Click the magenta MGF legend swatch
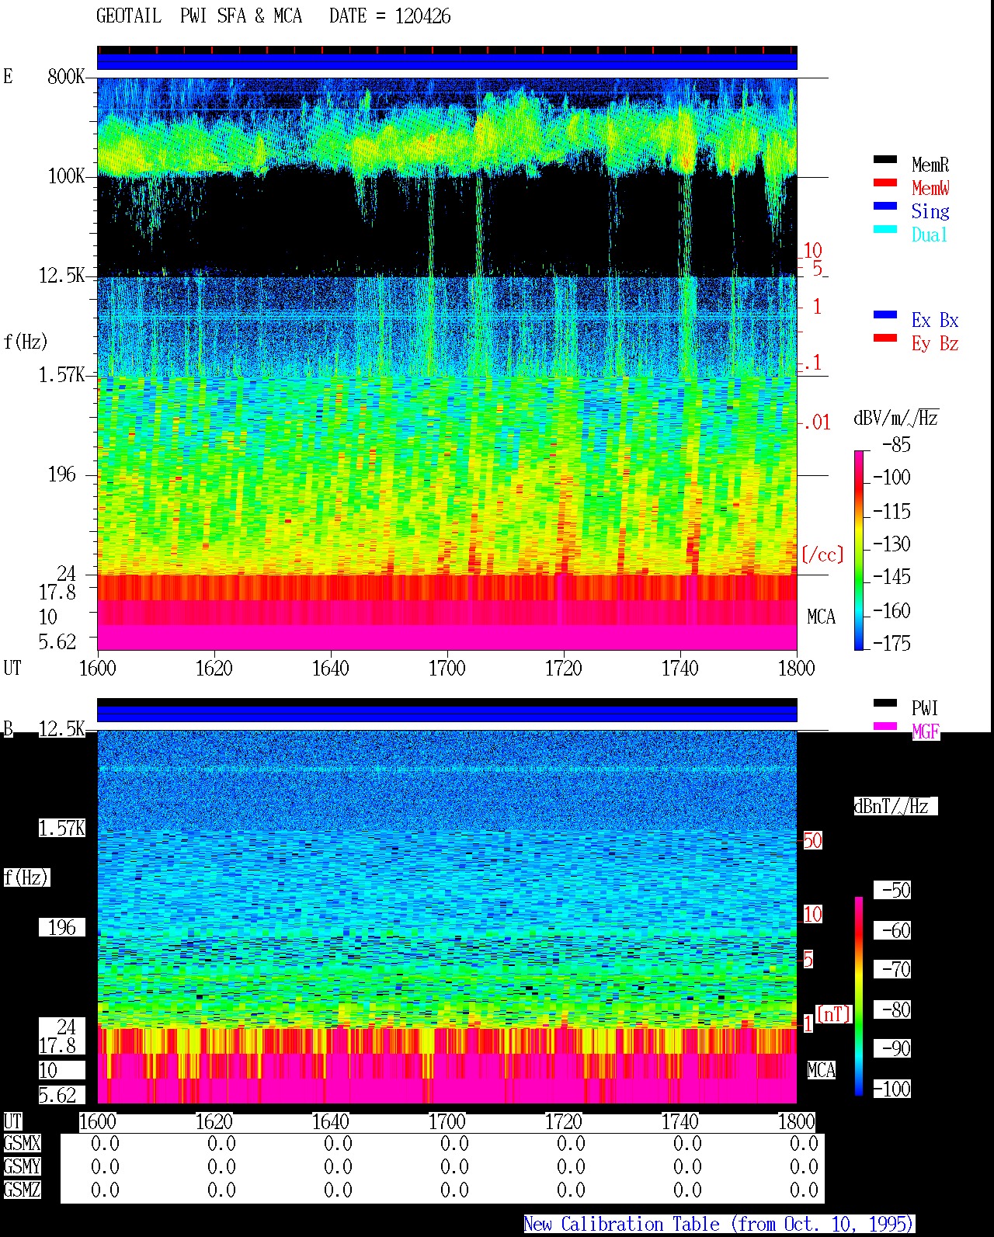Screen dimensions: 994x1237 pos(885,726)
